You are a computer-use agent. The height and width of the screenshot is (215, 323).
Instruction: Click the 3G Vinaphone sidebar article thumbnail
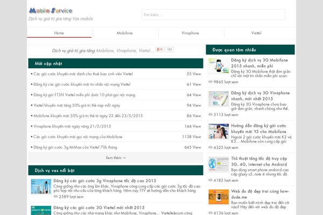tap(219, 98)
